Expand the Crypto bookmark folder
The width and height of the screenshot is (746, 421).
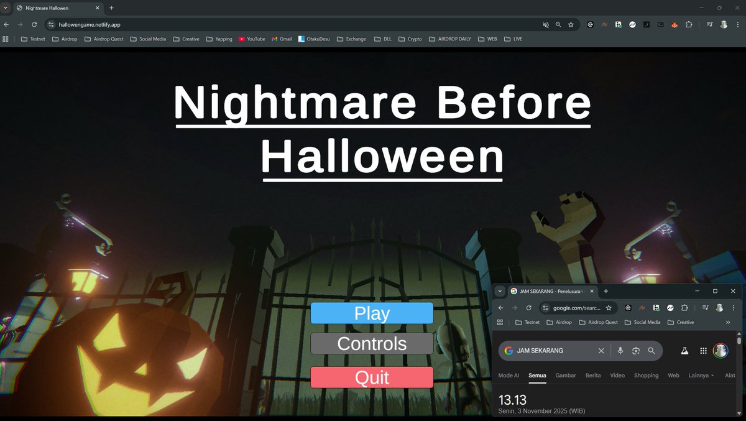[x=410, y=39]
